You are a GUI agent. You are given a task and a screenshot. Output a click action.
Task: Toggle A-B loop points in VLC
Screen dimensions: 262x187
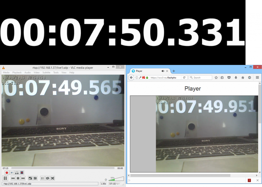17,173
